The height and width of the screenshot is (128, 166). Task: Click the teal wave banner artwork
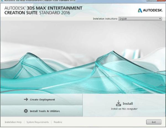point(83,61)
